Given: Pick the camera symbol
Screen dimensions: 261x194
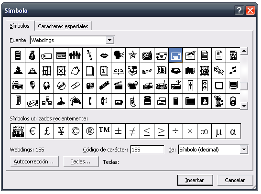Looking at the screenshot, I should 89,86.
